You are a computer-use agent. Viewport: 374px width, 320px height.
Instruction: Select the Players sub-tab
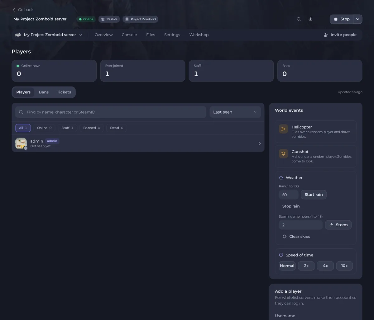click(x=23, y=92)
